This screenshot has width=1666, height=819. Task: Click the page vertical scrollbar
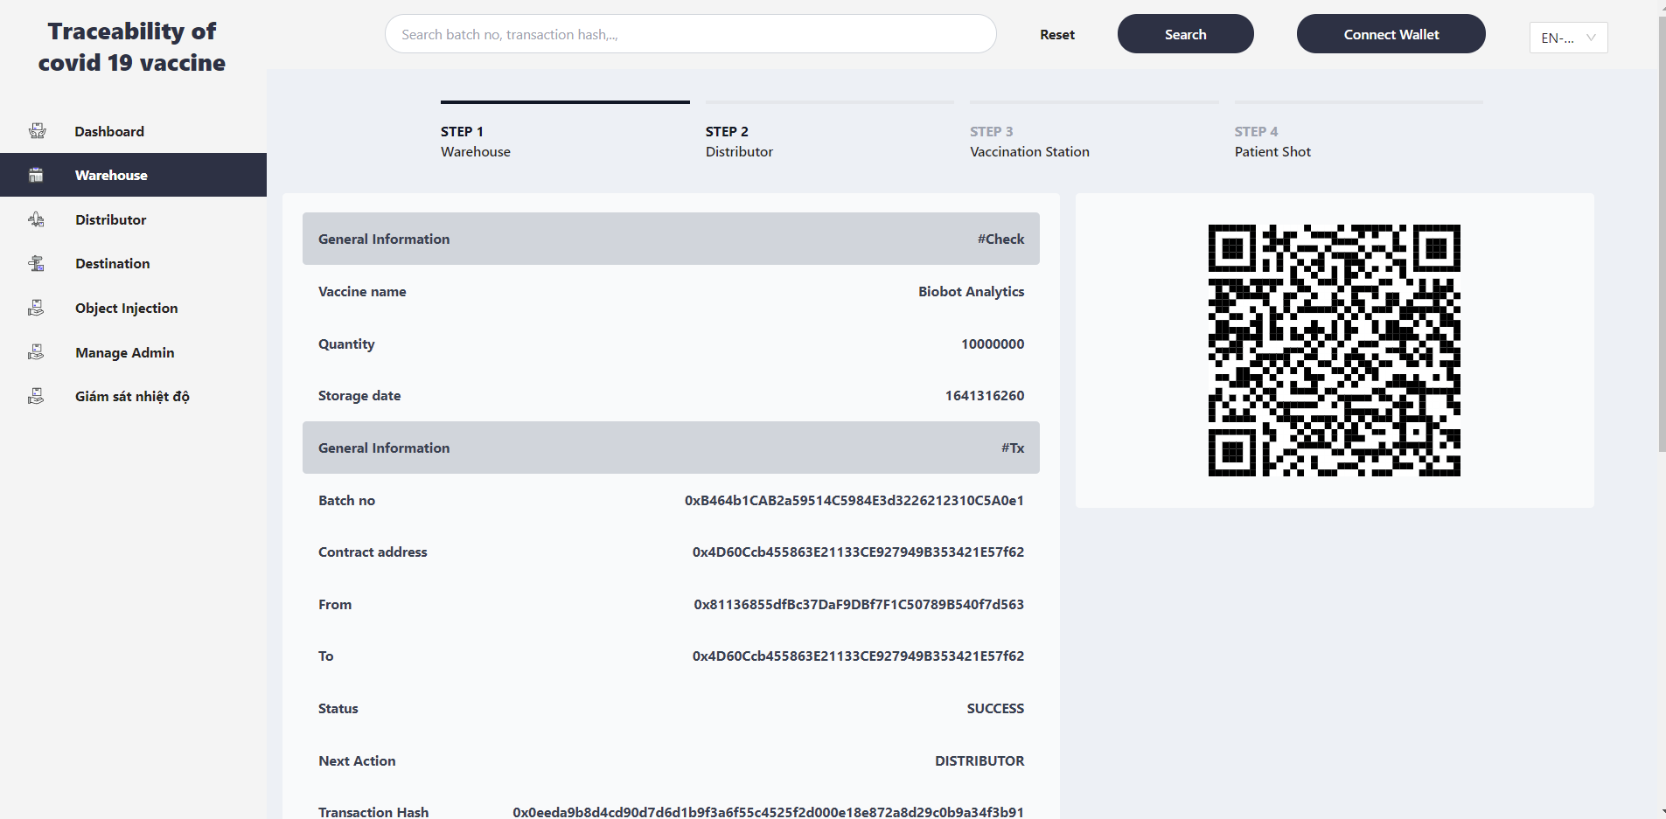pyautogui.click(x=1662, y=233)
